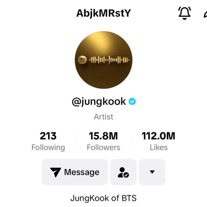View the 15.8M Followers list
This screenshot has height=207, width=207.
point(103,141)
